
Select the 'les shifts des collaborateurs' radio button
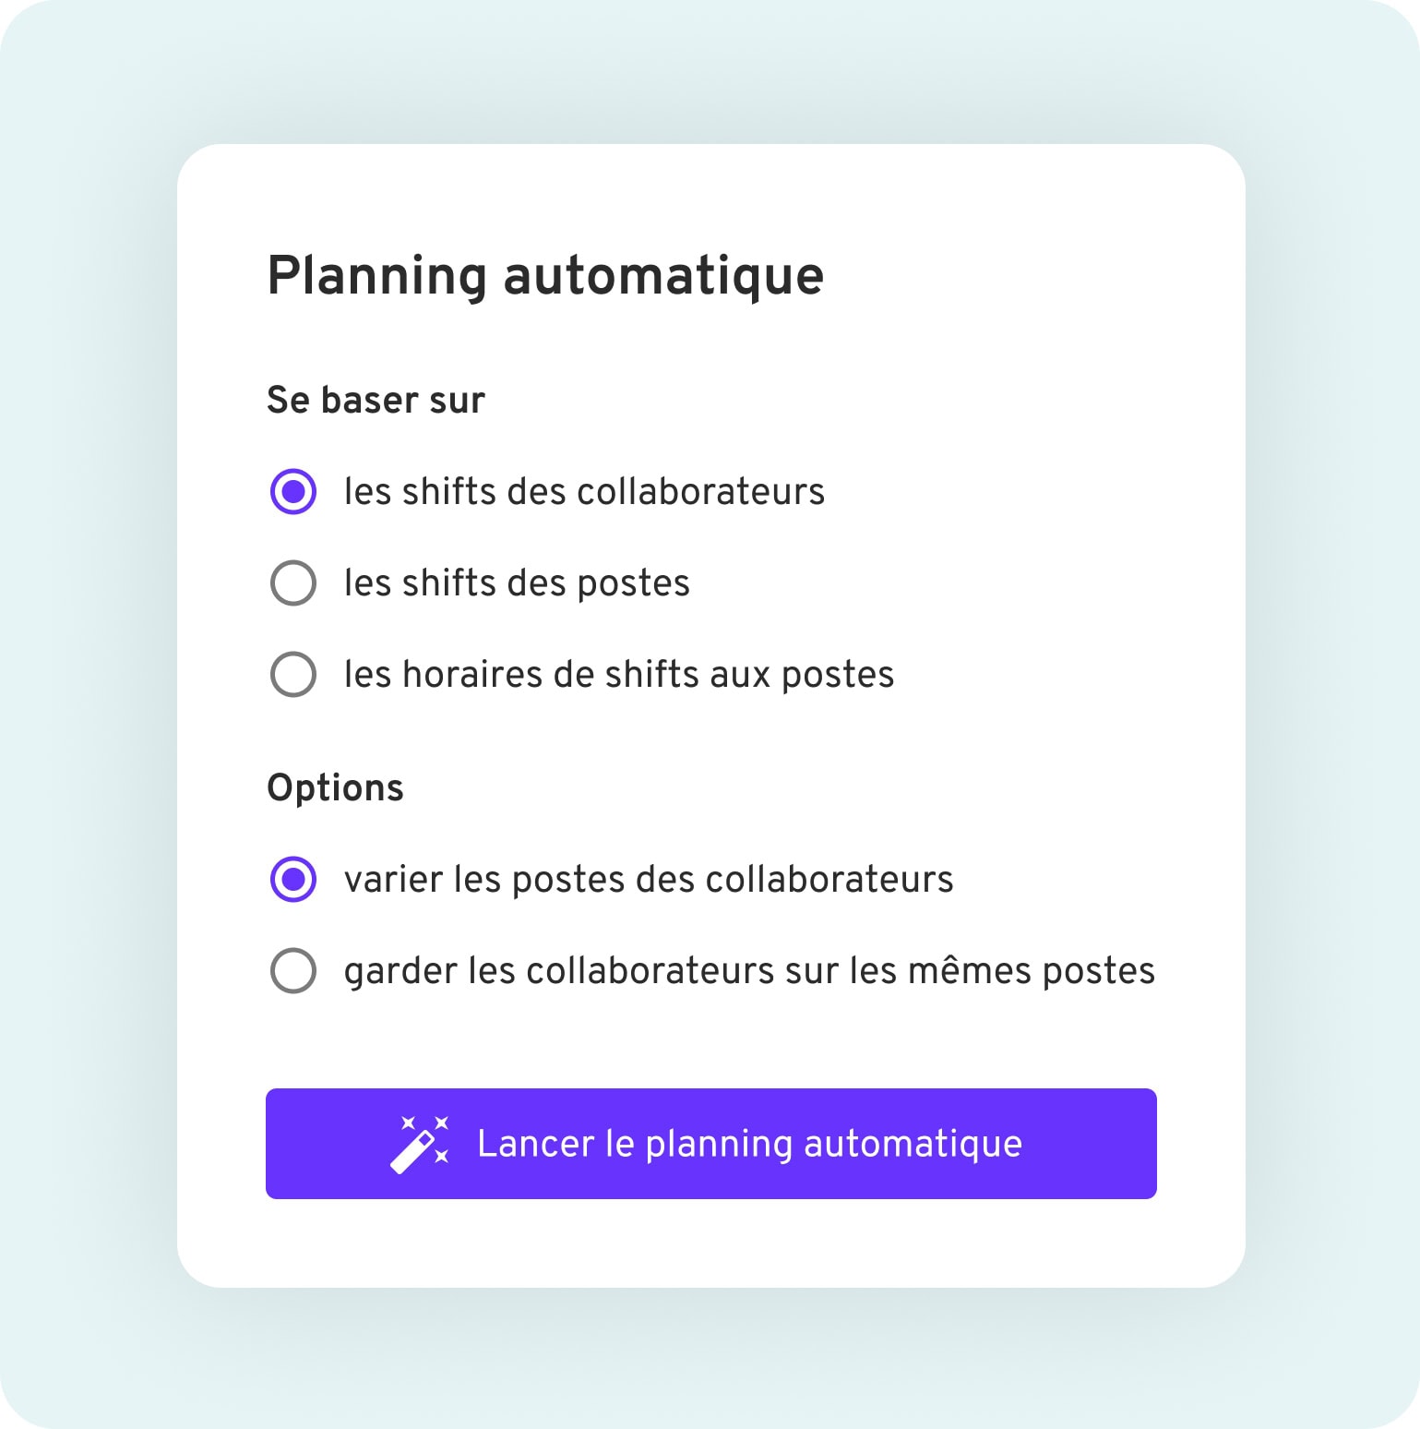point(293,491)
